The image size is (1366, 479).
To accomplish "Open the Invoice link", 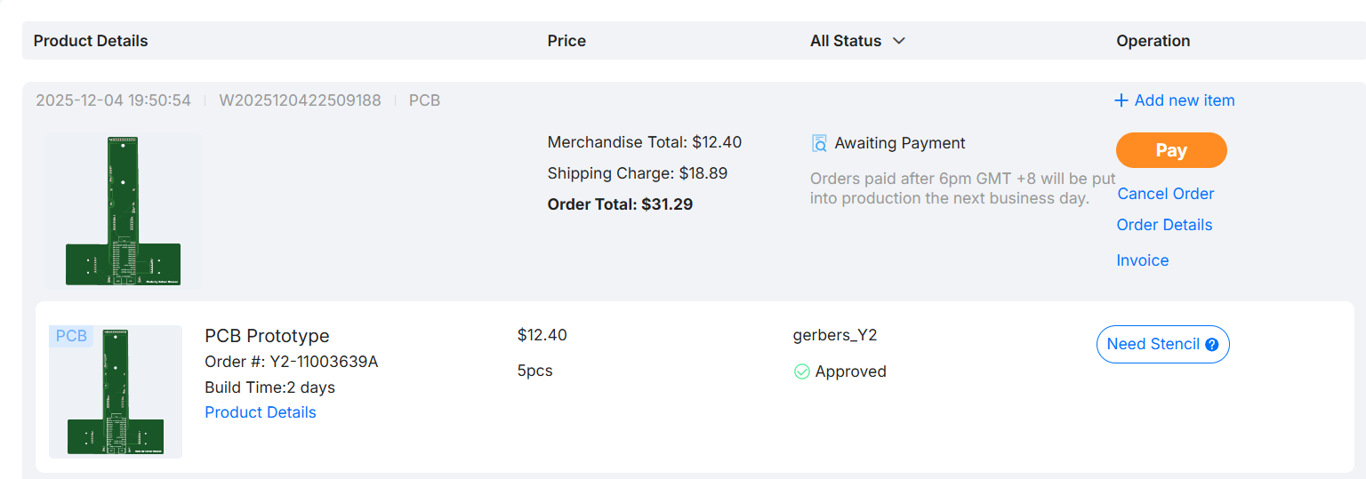I will tap(1143, 260).
